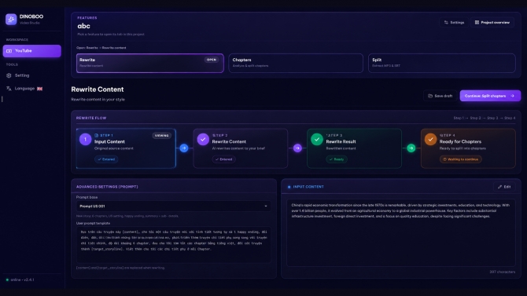Click the Ready badge under Rewrite Result
The width and height of the screenshot is (527, 296).
pos(337,159)
